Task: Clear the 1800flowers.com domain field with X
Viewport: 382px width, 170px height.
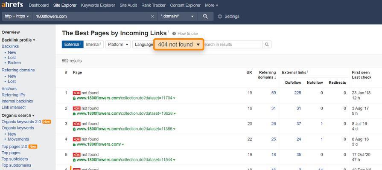Action: pos(152,16)
